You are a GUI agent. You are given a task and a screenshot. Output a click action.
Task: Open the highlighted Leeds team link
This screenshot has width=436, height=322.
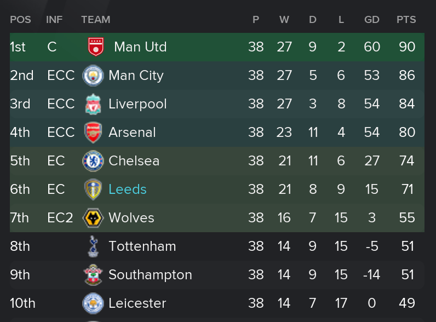tap(128, 189)
